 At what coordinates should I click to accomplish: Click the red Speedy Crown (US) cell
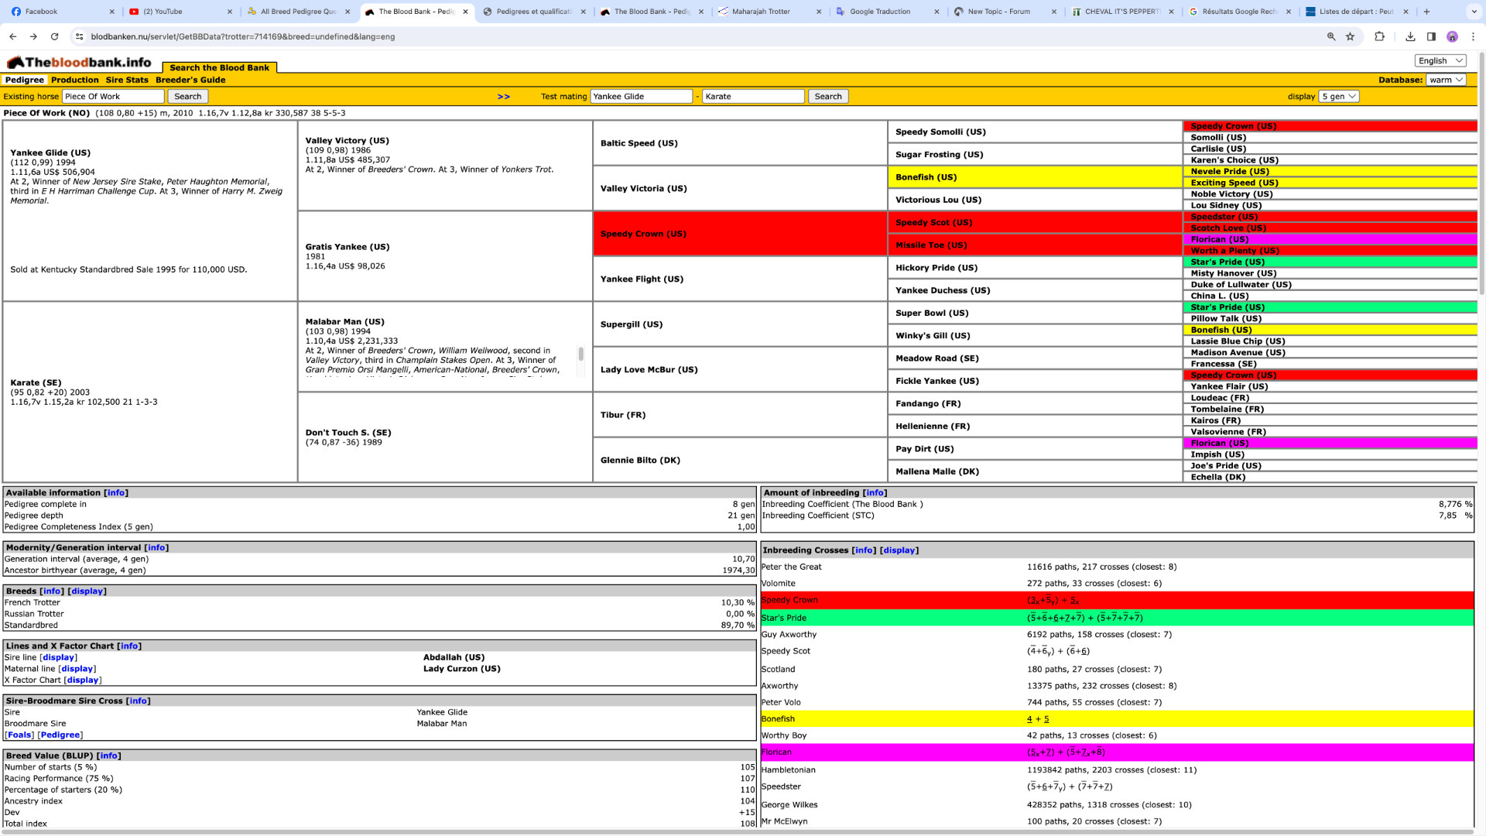click(x=740, y=234)
